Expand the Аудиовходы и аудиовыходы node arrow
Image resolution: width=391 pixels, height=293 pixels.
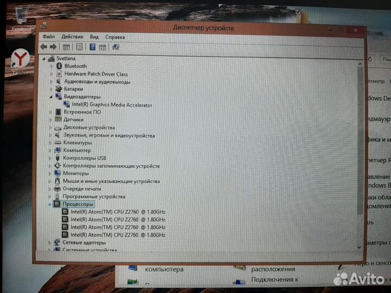(x=51, y=81)
